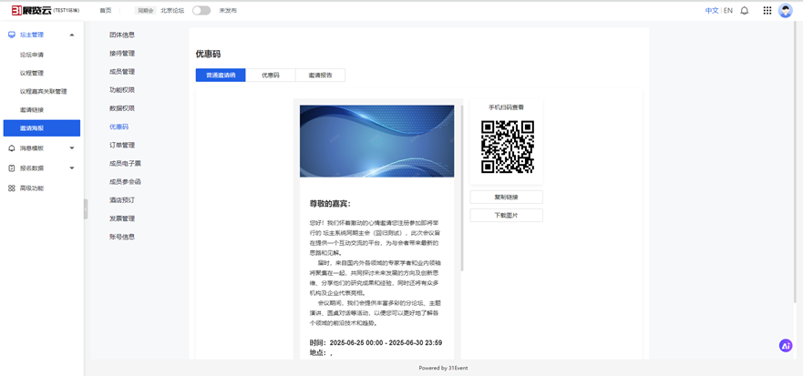
Task: Click the 消息模板 bell icon in sidebar
Action: coord(12,147)
